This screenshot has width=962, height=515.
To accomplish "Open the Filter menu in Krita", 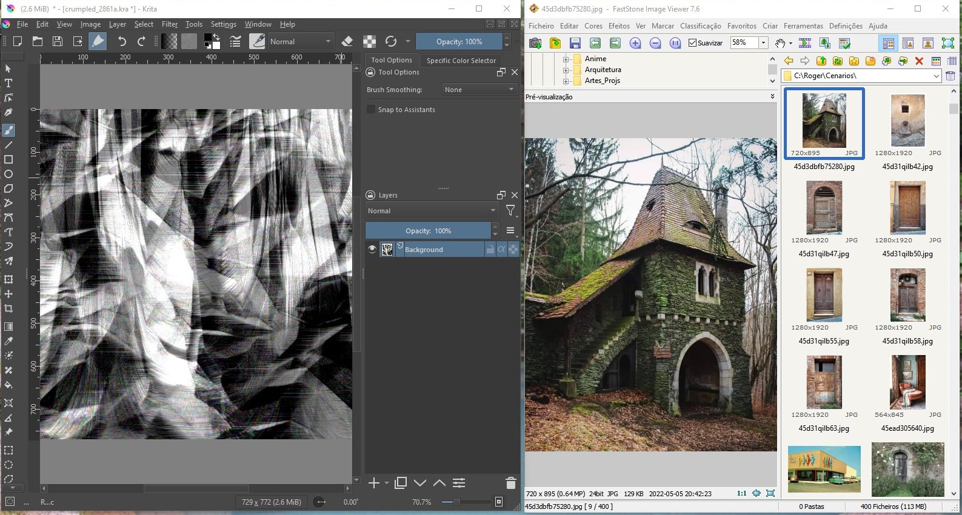I will pos(169,24).
